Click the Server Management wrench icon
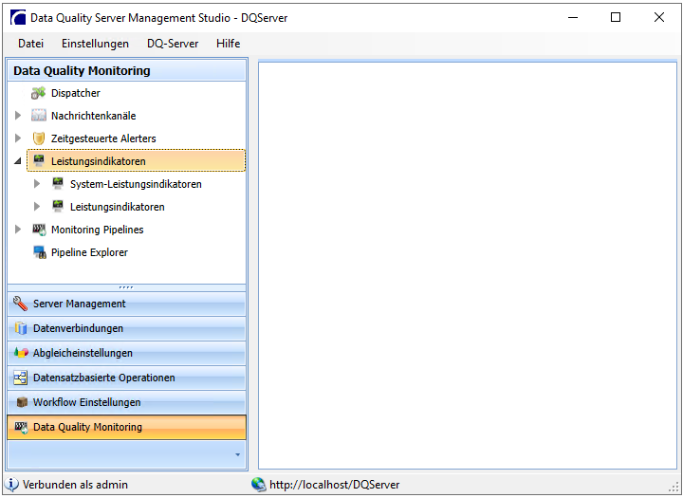This screenshot has width=683, height=498. (20, 304)
